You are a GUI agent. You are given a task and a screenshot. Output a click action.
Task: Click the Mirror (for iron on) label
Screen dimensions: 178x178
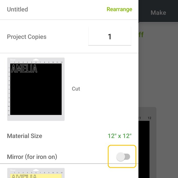click(x=32, y=157)
